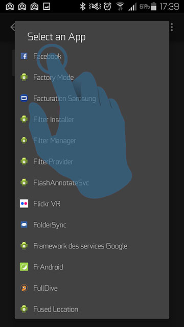Tap the FullDive orange icon
Screen dimensions: 184x327
pyautogui.click(x=24, y=288)
